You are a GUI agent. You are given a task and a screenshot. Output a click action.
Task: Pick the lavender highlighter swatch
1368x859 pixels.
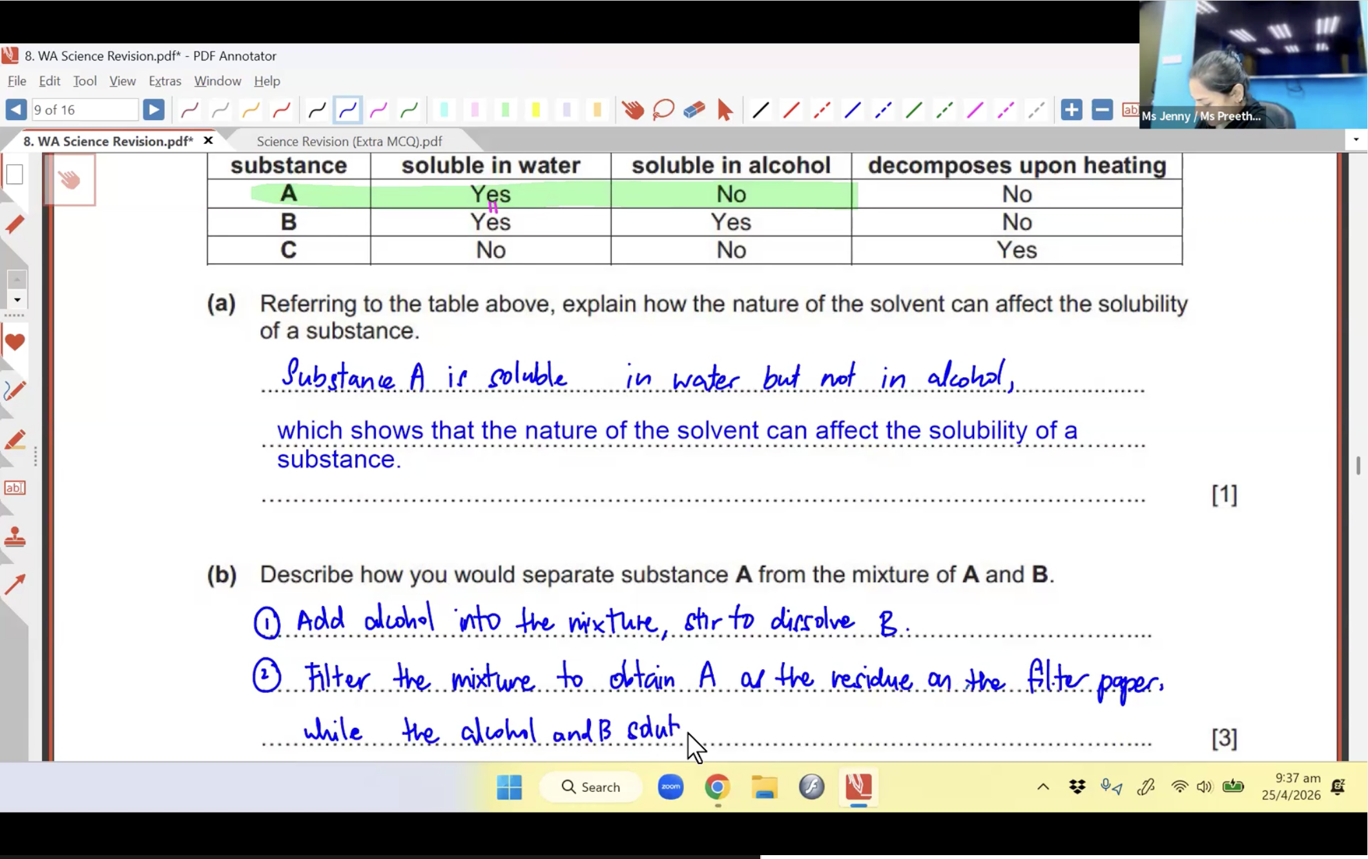pyautogui.click(x=566, y=110)
